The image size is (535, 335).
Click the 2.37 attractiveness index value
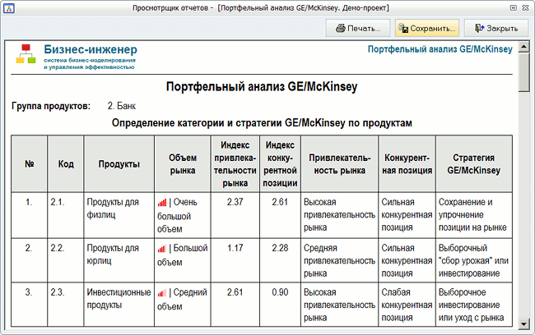235,202
